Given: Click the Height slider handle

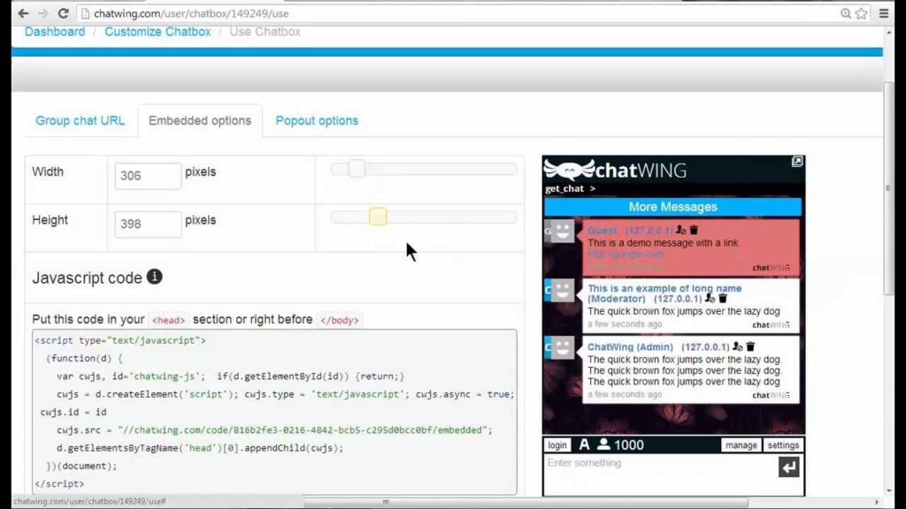Looking at the screenshot, I should [x=378, y=217].
